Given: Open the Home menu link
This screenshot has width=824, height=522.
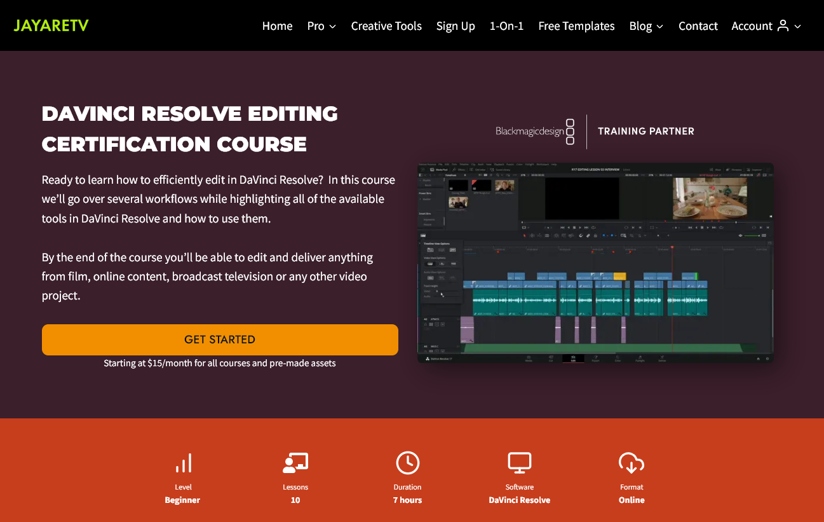Looking at the screenshot, I should pos(278,26).
